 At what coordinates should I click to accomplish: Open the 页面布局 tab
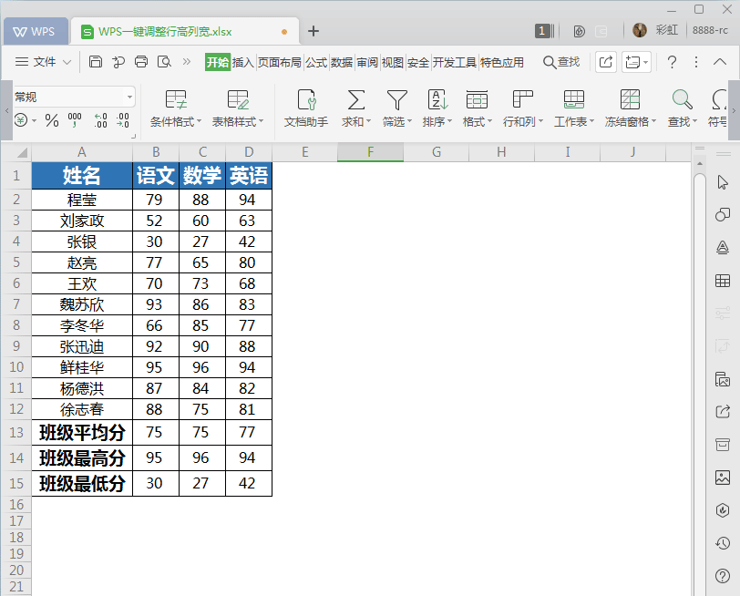280,62
